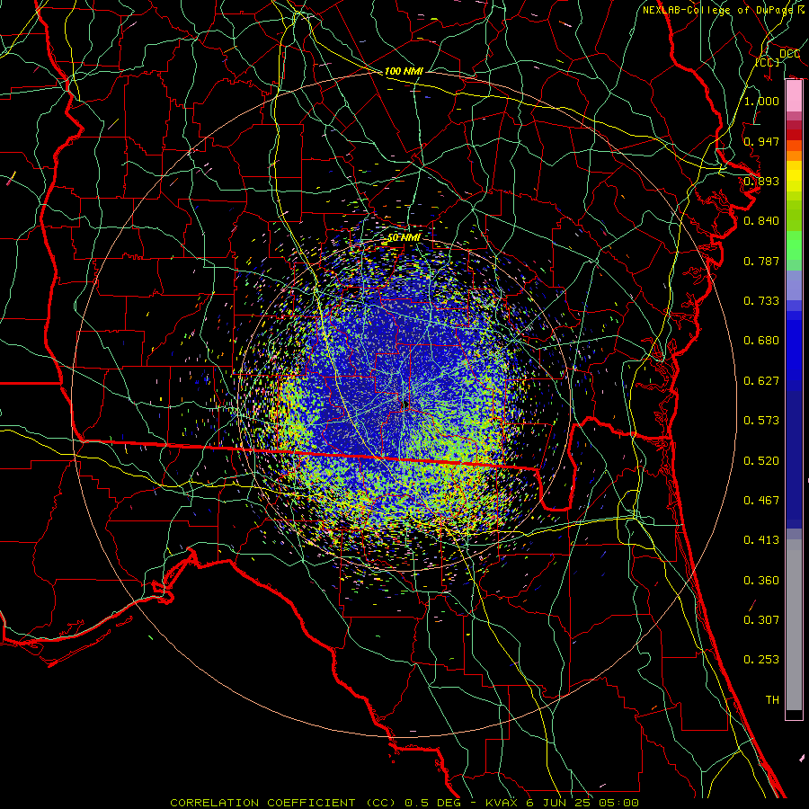
Task: Click the 0.627 legend value
Action: tap(761, 381)
